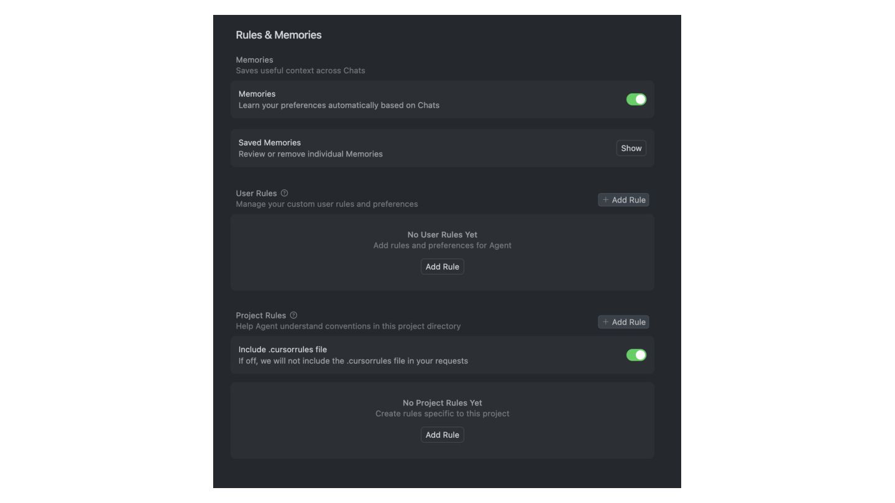Add Rule inside the No User Rules Yet box

(x=442, y=267)
